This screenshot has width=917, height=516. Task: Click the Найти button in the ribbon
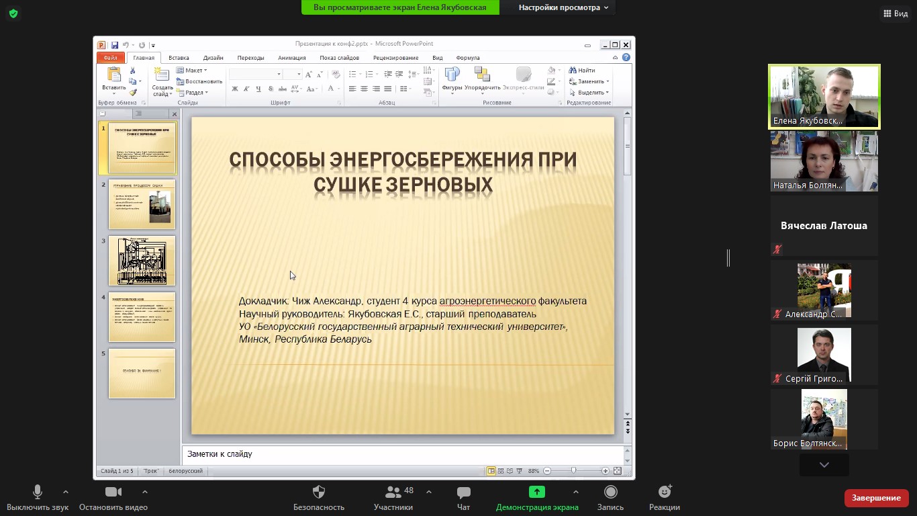[582, 70]
